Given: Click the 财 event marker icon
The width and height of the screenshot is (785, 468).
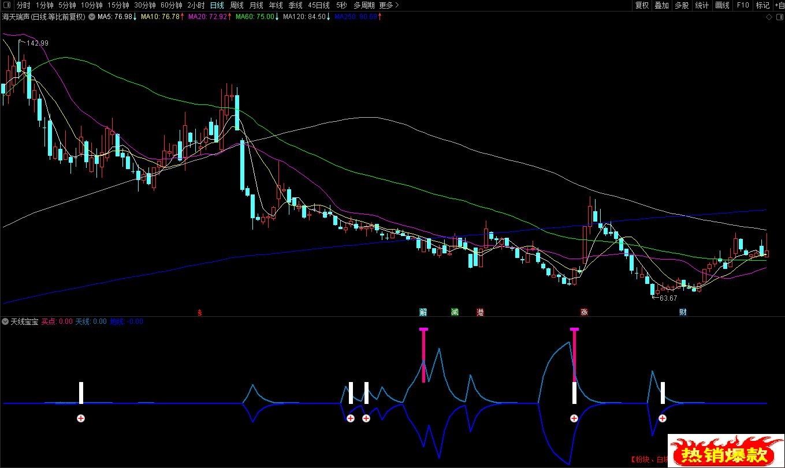Looking at the screenshot, I should click(x=683, y=312).
